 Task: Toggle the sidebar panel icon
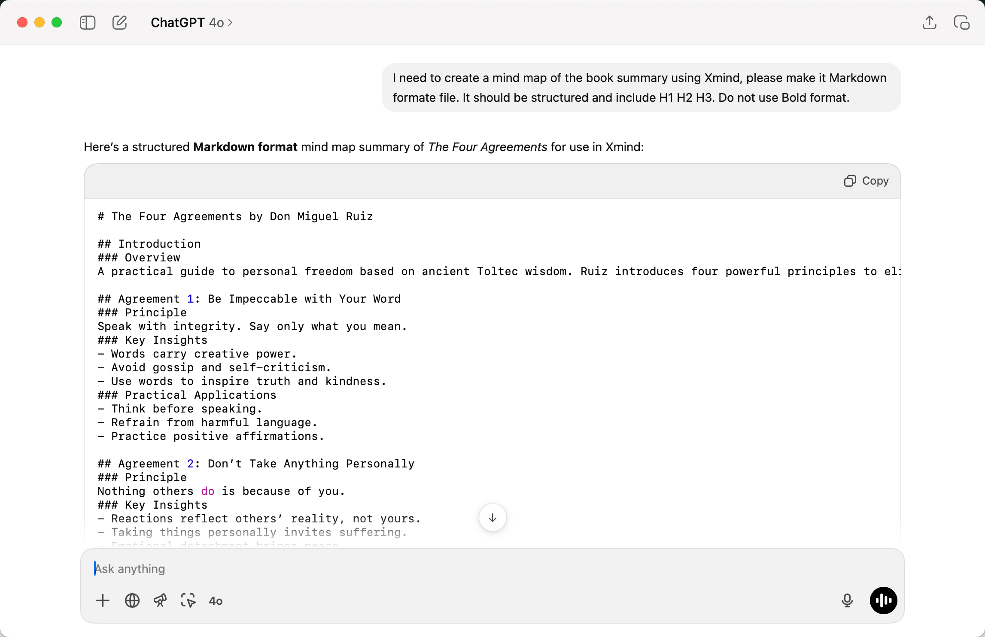tap(87, 22)
